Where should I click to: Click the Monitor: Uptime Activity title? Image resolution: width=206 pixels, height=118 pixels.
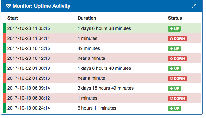41,6
